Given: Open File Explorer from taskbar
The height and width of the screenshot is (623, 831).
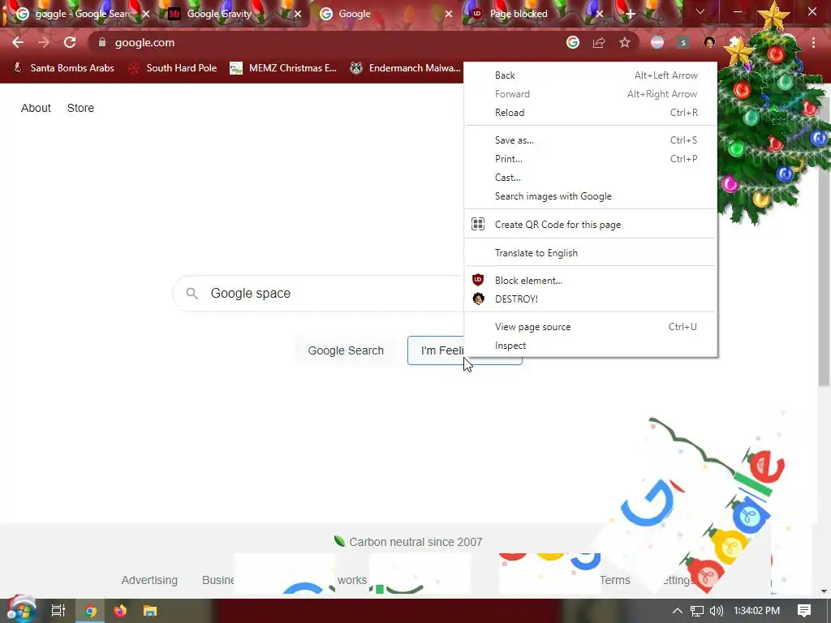Looking at the screenshot, I should coord(150,611).
